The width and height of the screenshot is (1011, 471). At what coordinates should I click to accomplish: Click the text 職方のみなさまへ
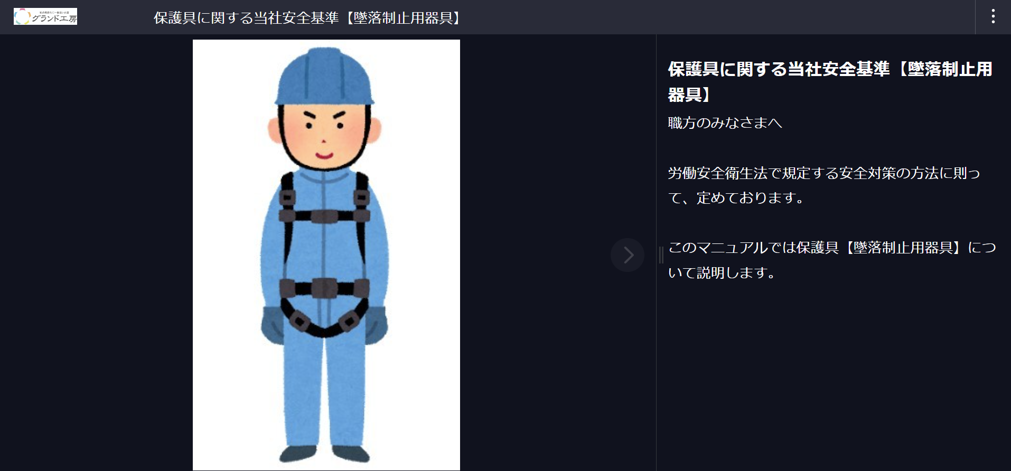(x=725, y=123)
